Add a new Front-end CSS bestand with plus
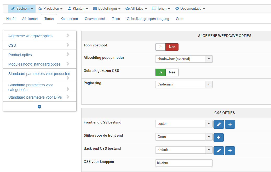The height and width of the screenshot is (172, 271). click(x=230, y=124)
